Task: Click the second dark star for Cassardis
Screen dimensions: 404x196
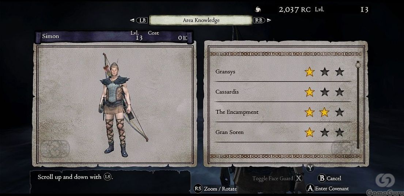Action: coord(325,92)
